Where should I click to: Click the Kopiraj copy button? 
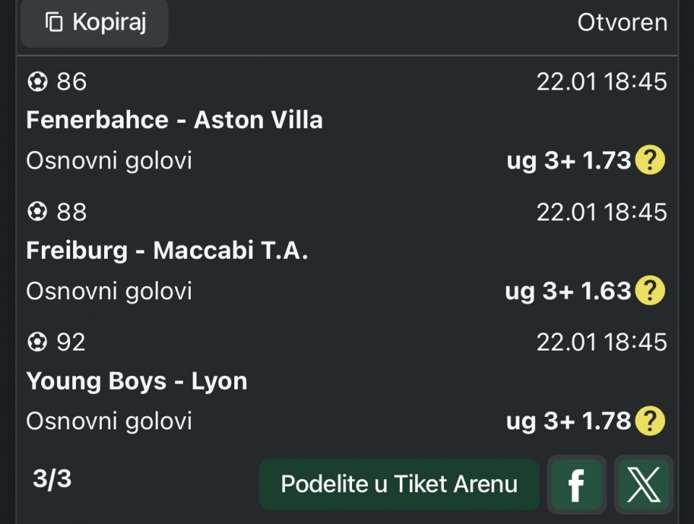tap(95, 23)
